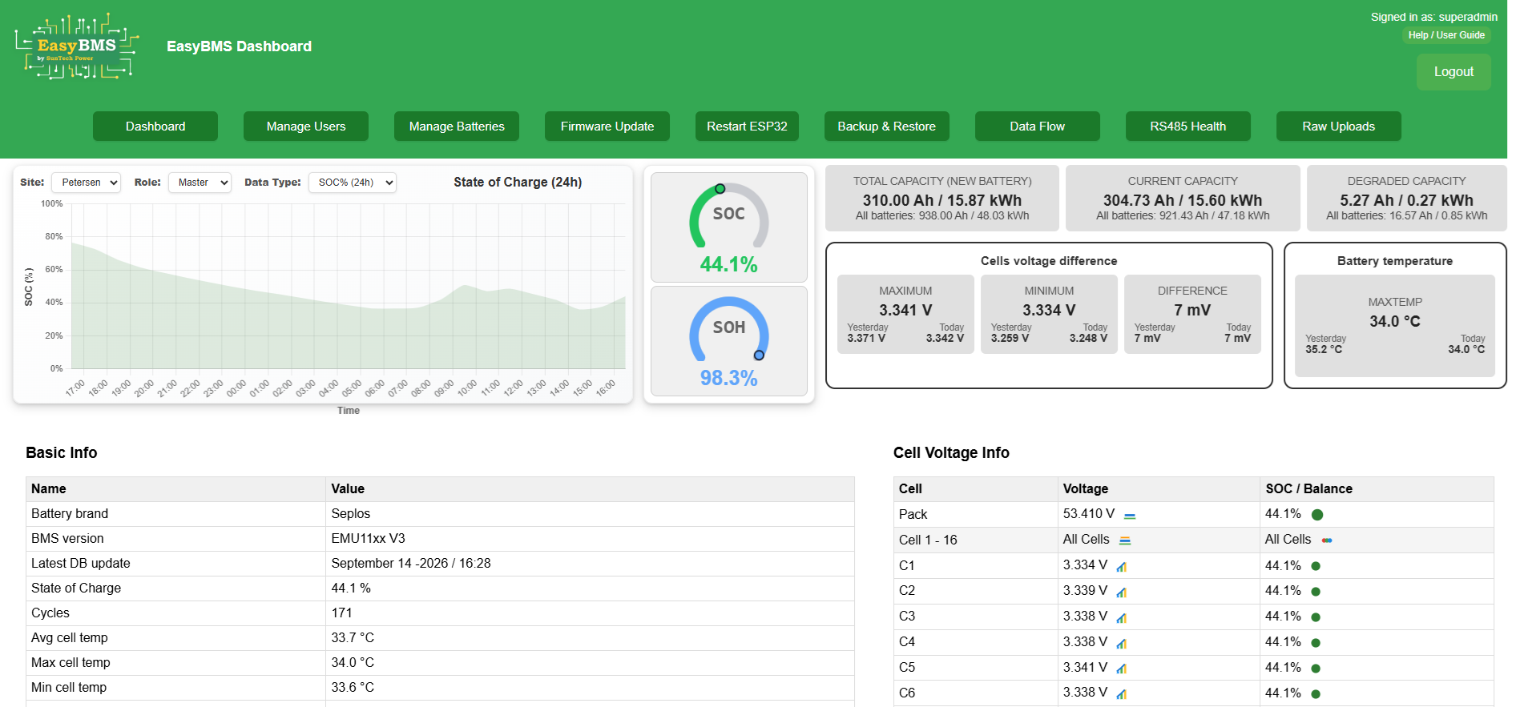
Task: Open the C2 voltage chart icon
Action: click(x=1122, y=593)
